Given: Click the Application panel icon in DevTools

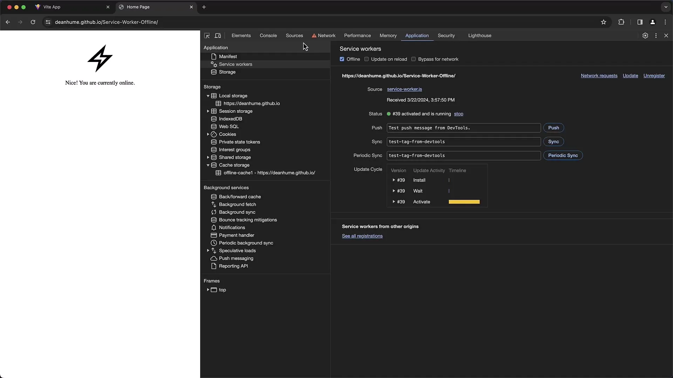Looking at the screenshot, I should click(x=416, y=36).
